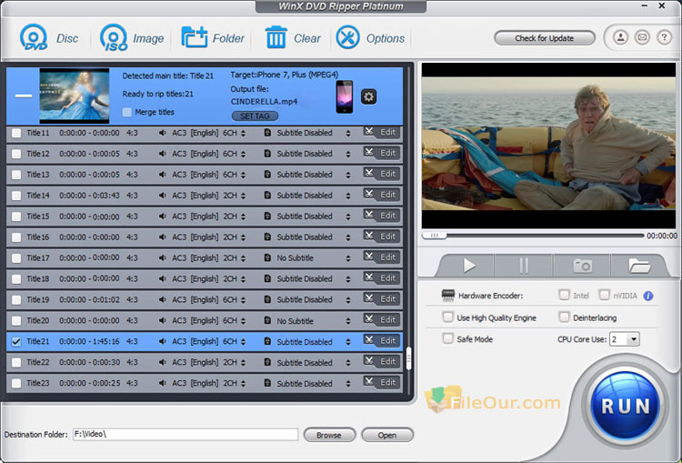The height and width of the screenshot is (463, 682).
Task: Click the scissors icon on Title16
Action: (x=369, y=236)
